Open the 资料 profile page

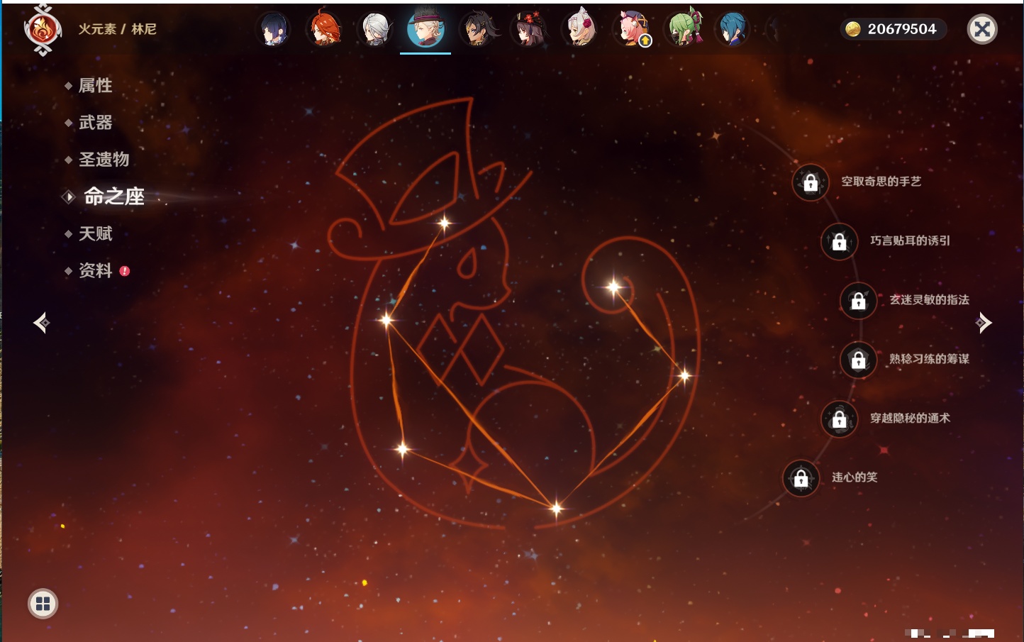pos(96,270)
